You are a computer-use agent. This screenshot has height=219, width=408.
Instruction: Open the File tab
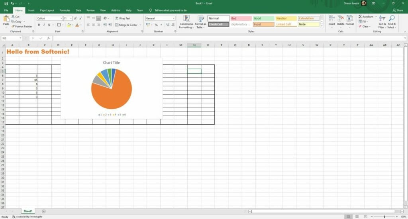6,10
